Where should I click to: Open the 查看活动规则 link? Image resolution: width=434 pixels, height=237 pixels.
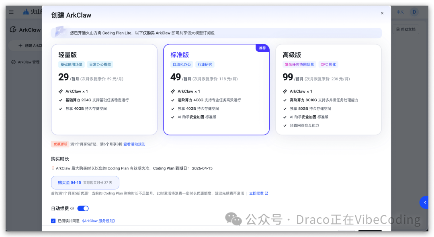(x=134, y=144)
